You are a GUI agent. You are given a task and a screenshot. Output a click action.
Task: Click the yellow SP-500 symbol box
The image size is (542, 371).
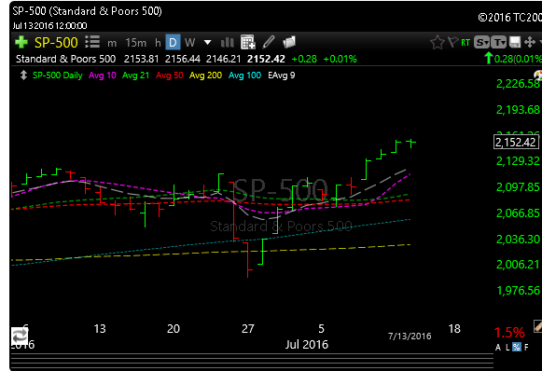pyautogui.click(x=56, y=43)
